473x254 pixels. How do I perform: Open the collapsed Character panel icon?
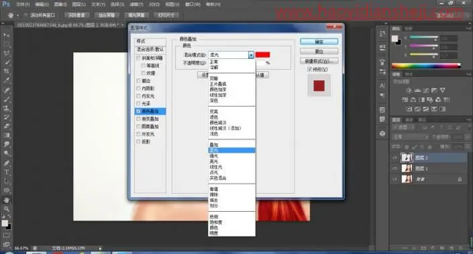click(x=382, y=86)
